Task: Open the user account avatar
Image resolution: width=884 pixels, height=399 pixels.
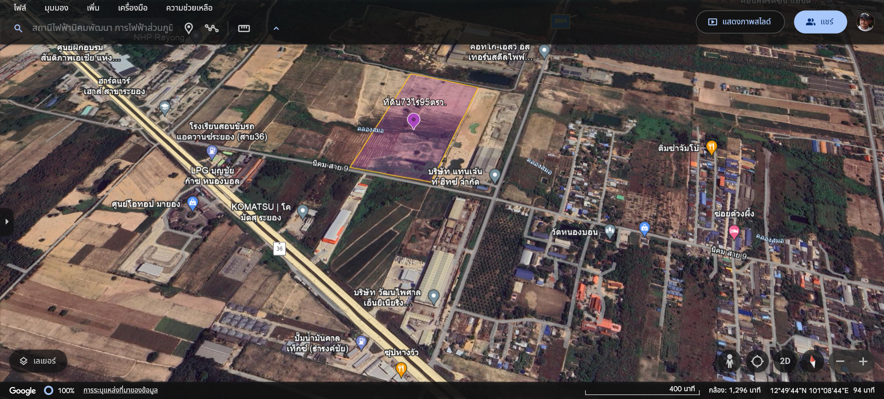Action: point(866,22)
